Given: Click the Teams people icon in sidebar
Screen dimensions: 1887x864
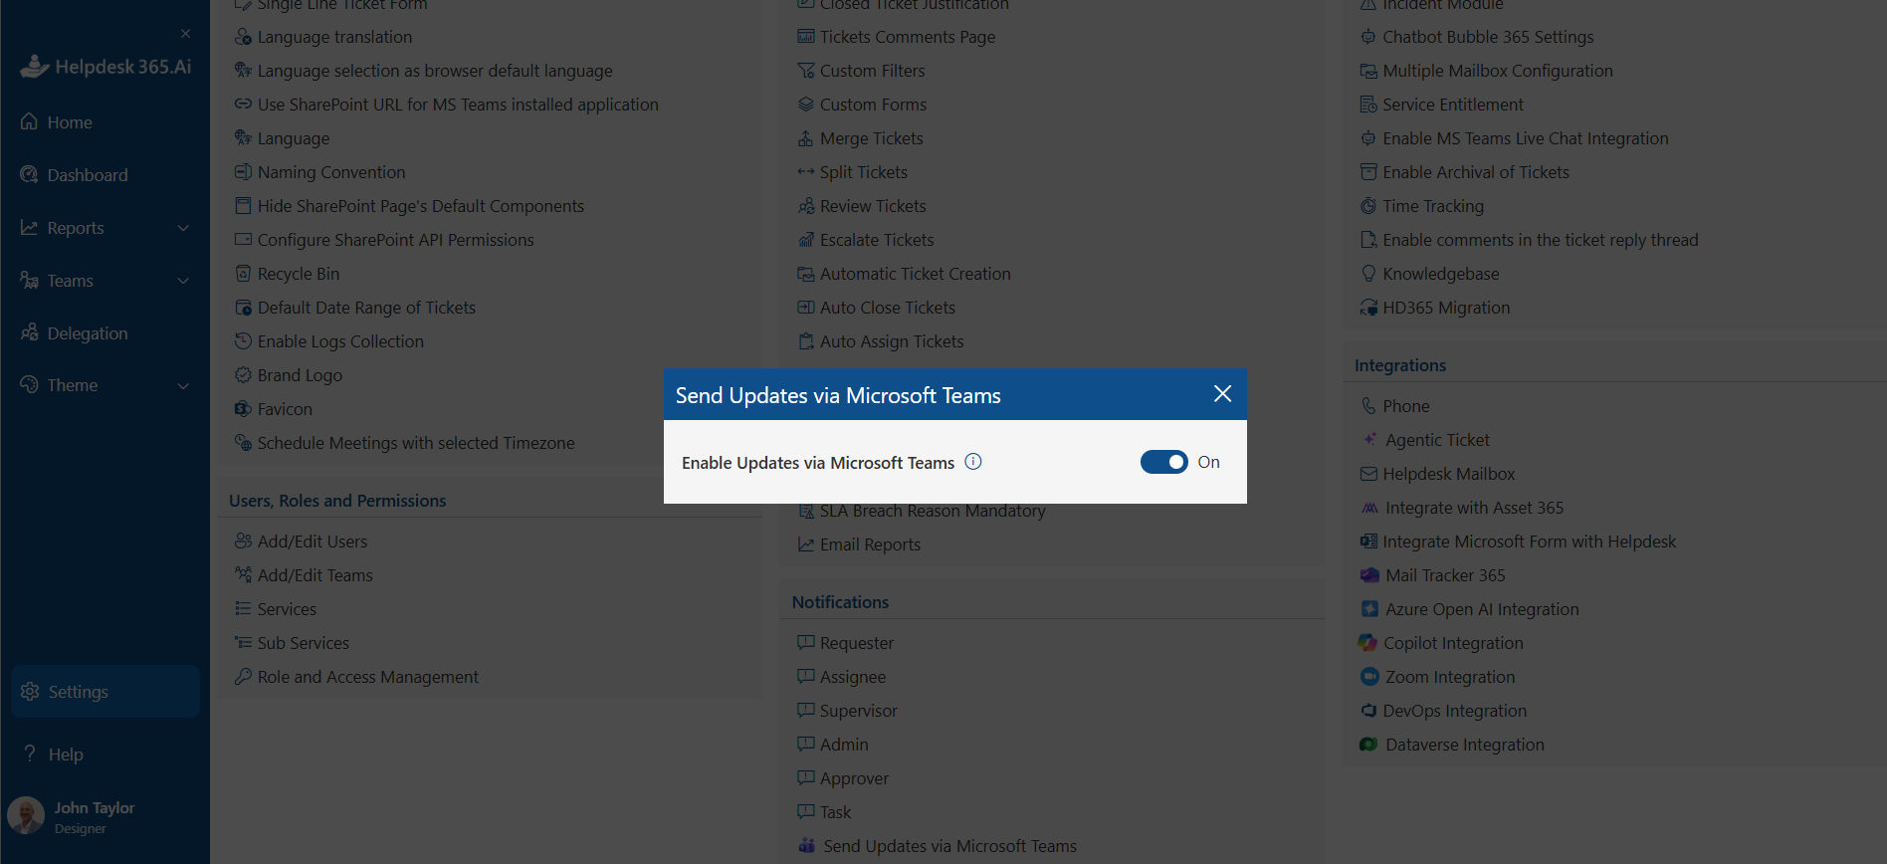Looking at the screenshot, I should coord(29,280).
